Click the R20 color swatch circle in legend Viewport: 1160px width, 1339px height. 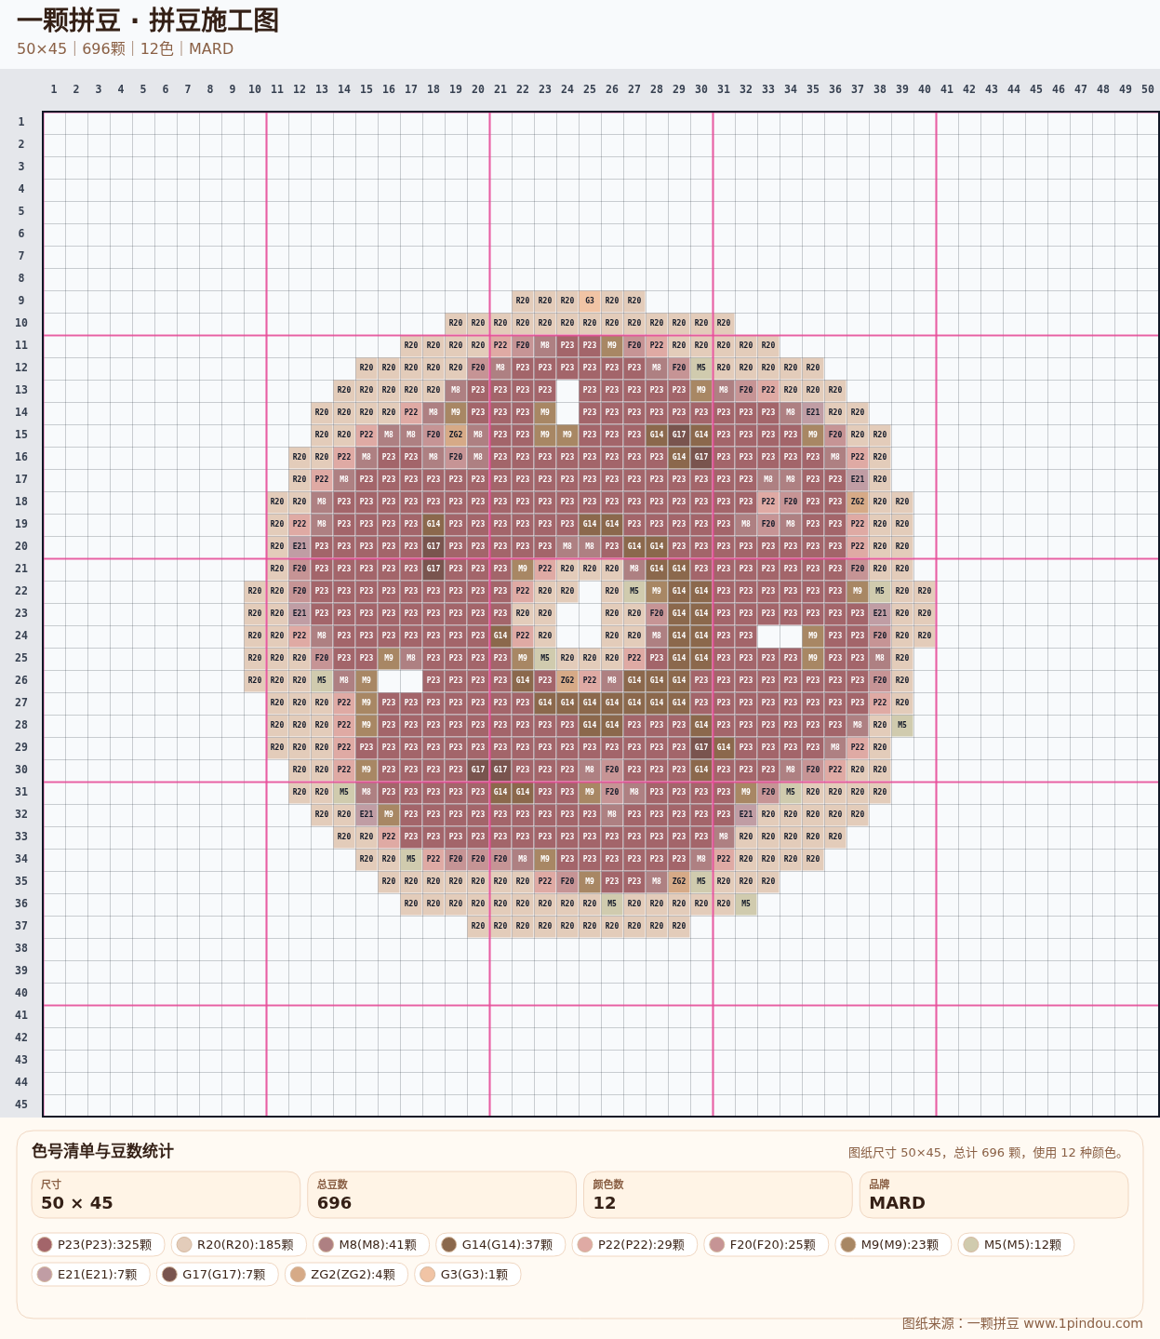pyautogui.click(x=184, y=1245)
